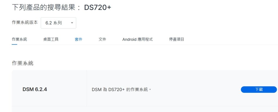Click the blue 下載 button for DSM 6.2.4
This screenshot has width=278, height=112.
tap(259, 89)
